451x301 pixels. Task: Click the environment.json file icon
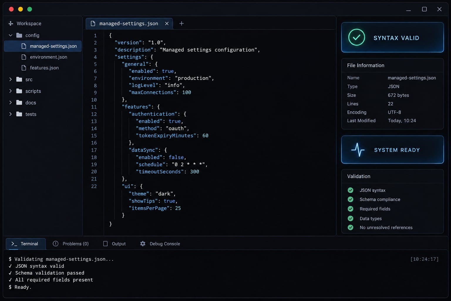[24, 57]
